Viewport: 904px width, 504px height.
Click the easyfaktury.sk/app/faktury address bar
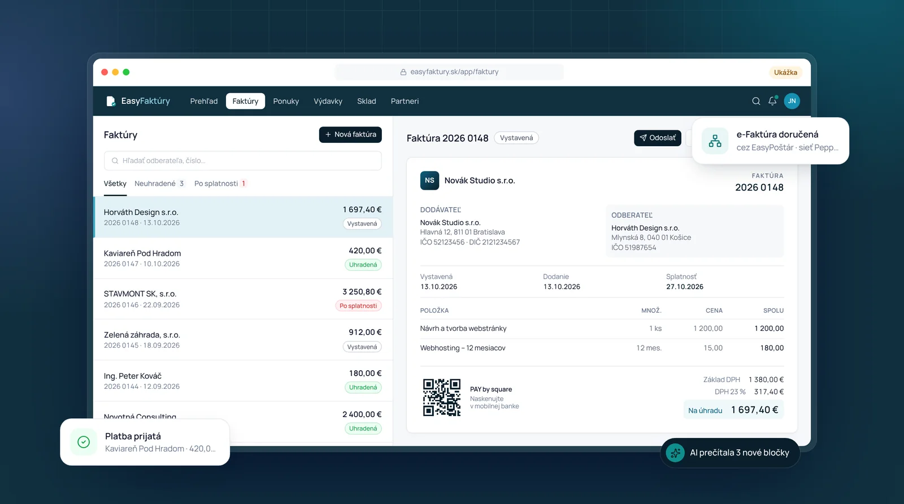pos(449,72)
